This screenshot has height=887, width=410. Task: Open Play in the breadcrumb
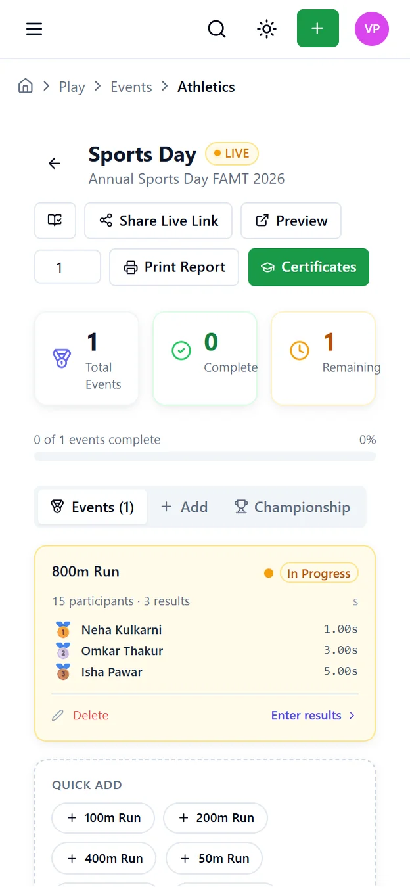pos(72,87)
